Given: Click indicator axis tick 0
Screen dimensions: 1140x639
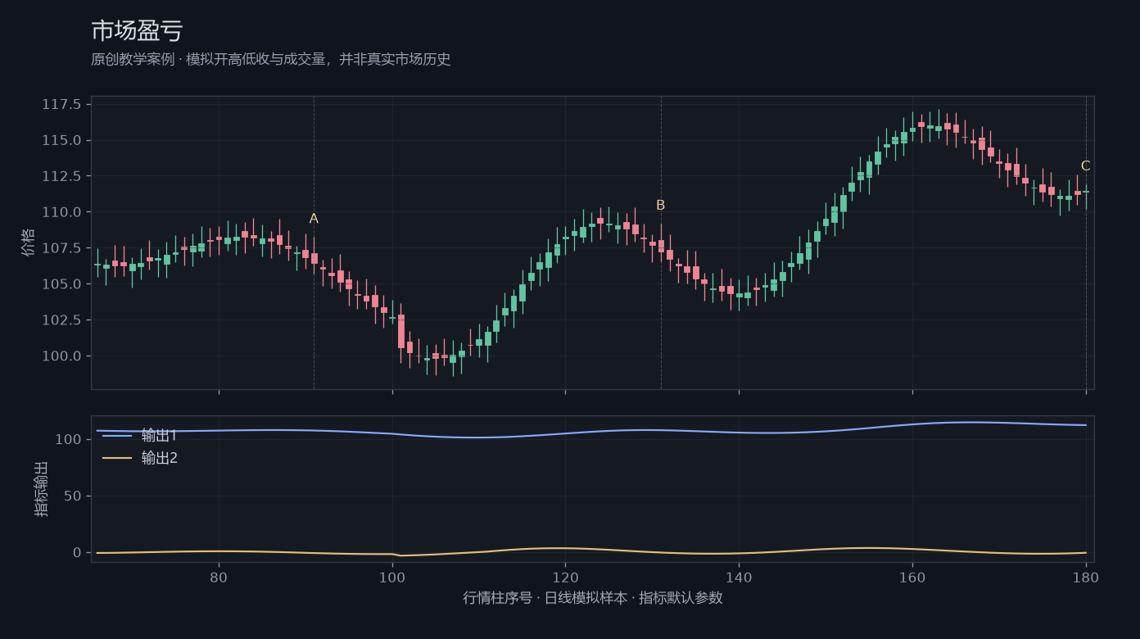Looking at the screenshot, I should [x=77, y=553].
